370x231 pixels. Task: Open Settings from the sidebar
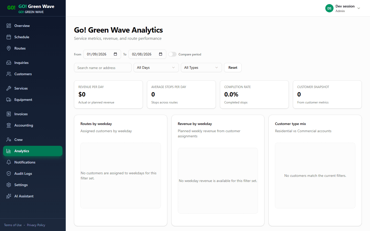(21, 185)
